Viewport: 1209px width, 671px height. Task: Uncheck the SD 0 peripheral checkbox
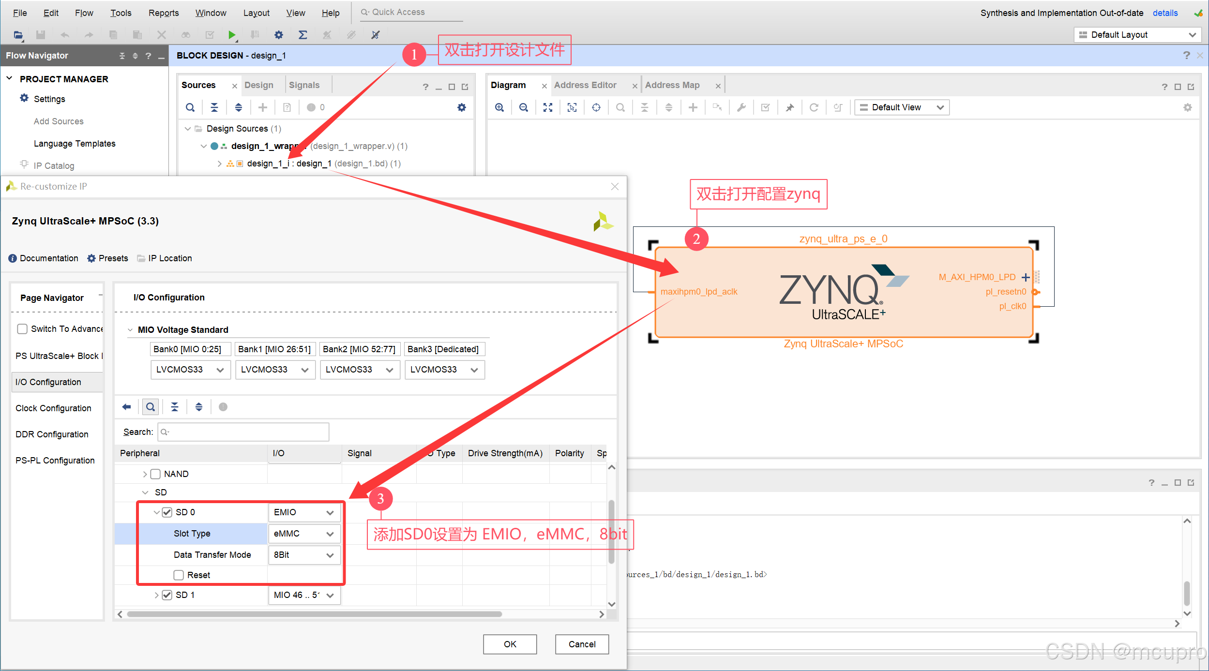point(167,512)
